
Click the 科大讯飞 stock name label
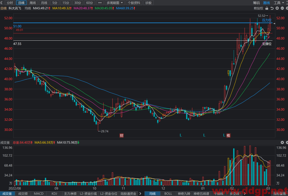(x=15, y=8)
